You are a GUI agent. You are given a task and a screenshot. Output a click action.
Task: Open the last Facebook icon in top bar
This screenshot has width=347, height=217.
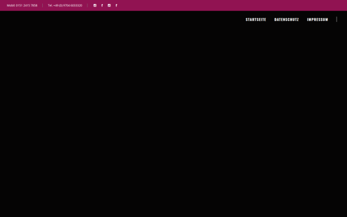(x=116, y=6)
